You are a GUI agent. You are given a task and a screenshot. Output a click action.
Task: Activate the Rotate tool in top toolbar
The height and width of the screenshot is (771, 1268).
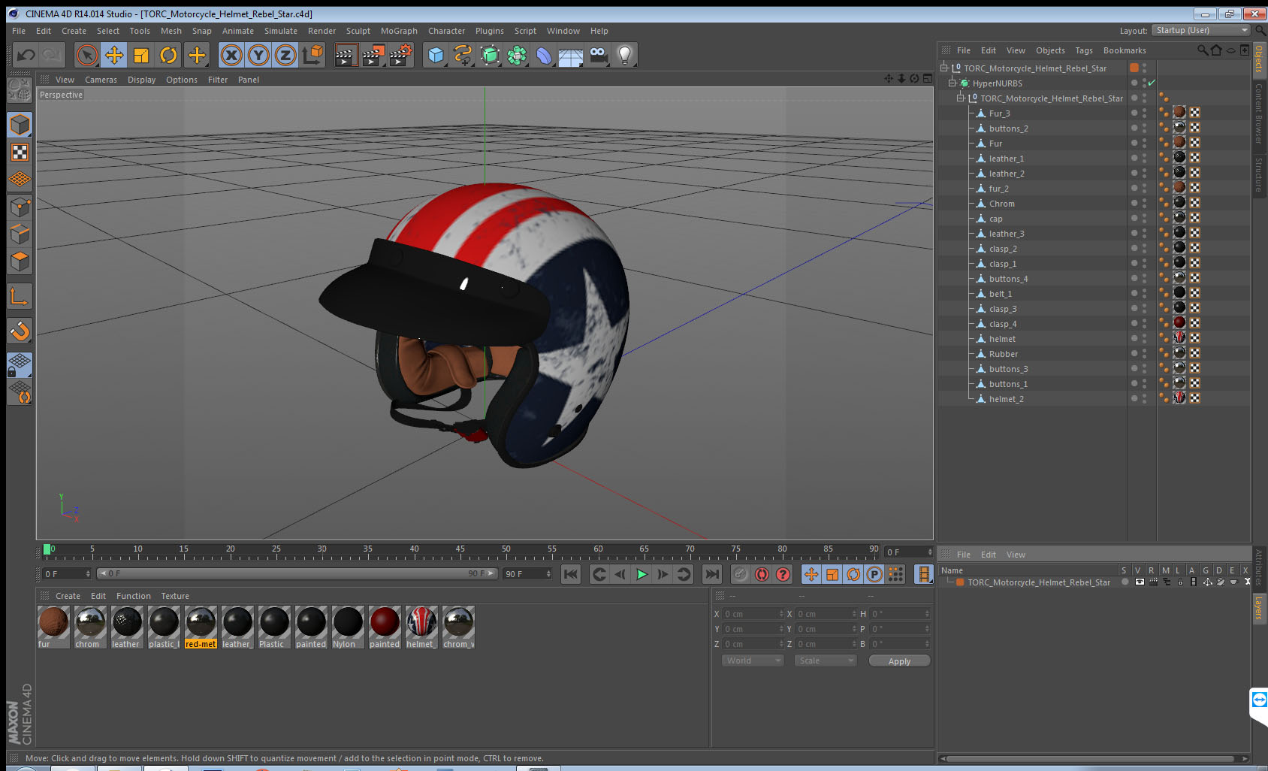pyautogui.click(x=168, y=55)
